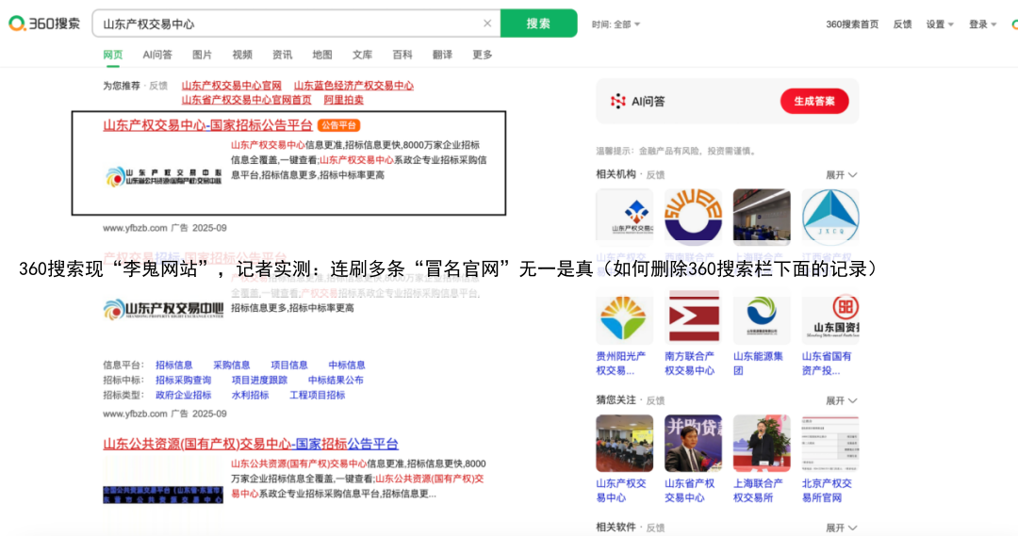Click the orange ring logo in 相关机构 top row
This screenshot has height=536, width=1018.
click(x=694, y=217)
